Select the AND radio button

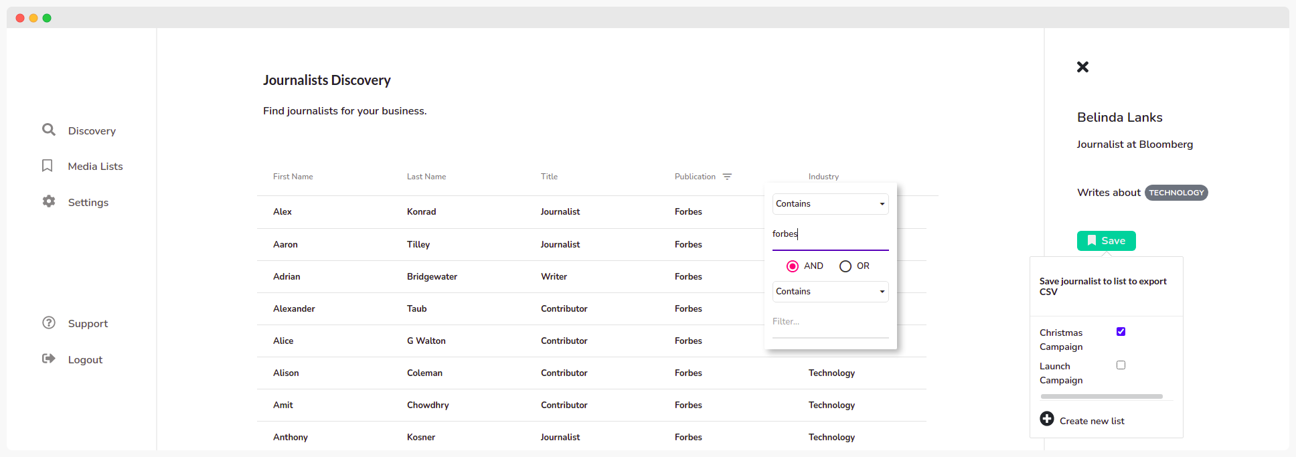point(793,266)
